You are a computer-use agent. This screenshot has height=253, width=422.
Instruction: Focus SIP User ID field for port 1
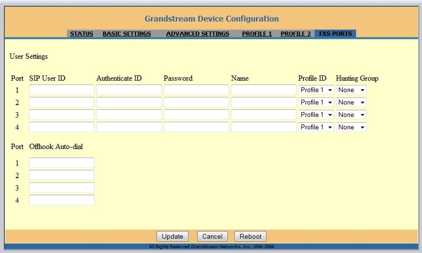coord(62,90)
